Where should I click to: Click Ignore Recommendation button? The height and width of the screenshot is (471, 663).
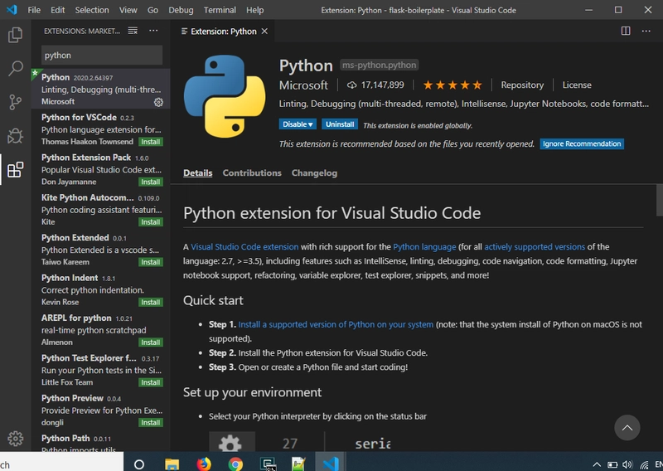[582, 144]
